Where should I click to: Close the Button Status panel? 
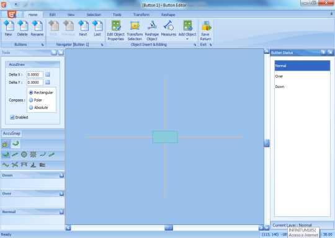(x=330, y=53)
